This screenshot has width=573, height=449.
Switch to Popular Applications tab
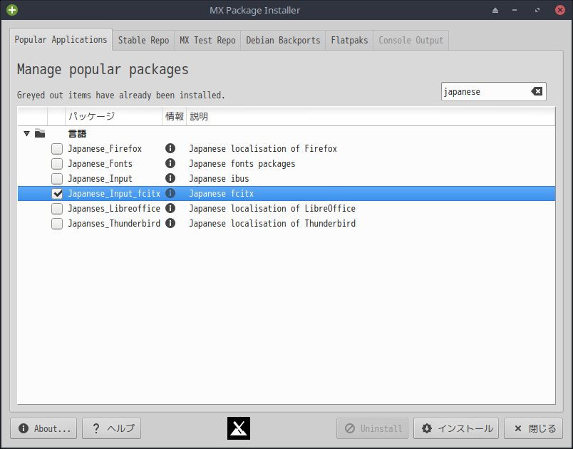61,39
